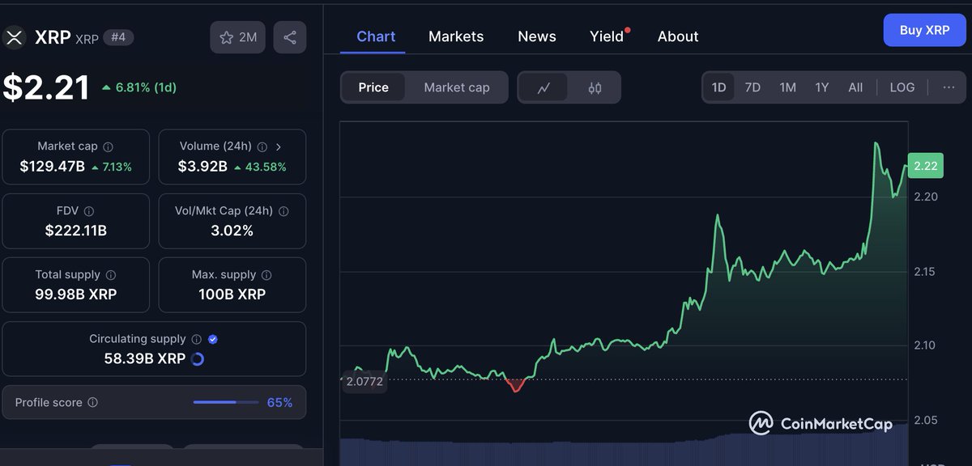Screen dimensions: 972x466
Task: Click the 2.05 axis label
Action: (x=924, y=420)
